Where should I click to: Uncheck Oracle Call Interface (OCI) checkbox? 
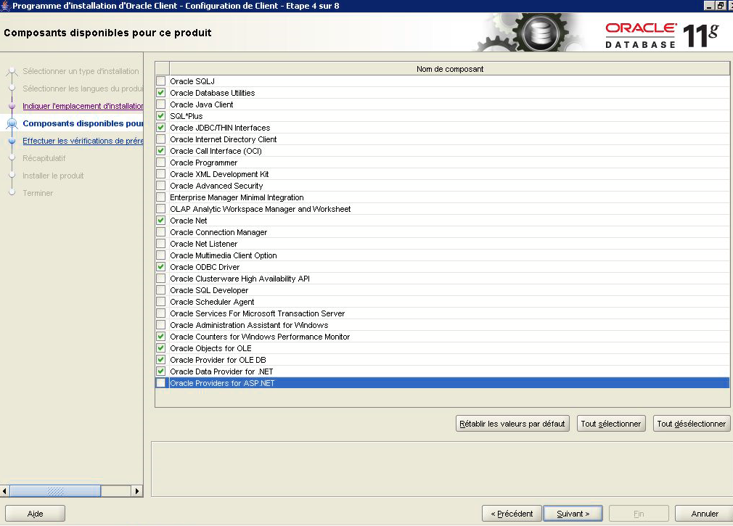pyautogui.click(x=161, y=151)
